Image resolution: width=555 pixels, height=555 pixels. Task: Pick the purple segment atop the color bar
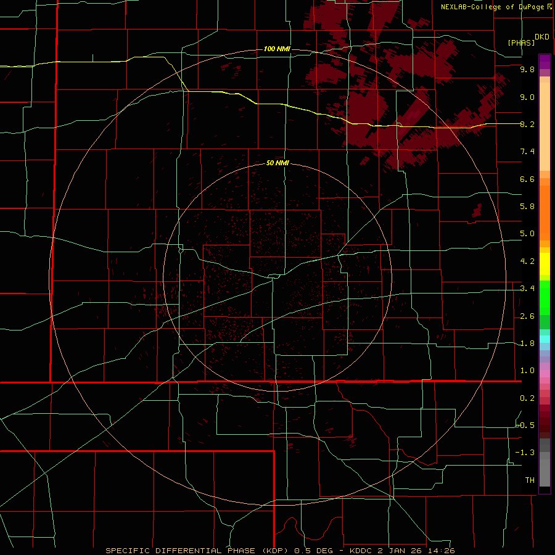pyautogui.click(x=545, y=62)
